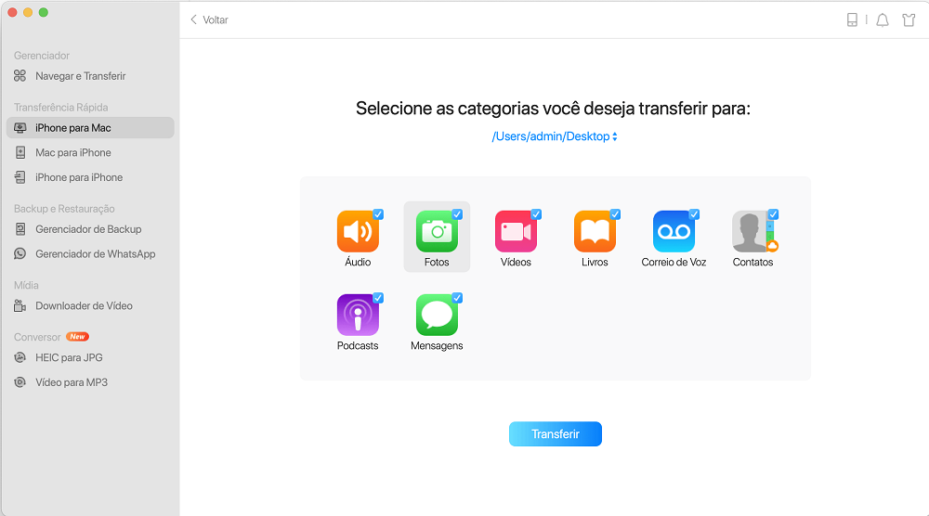929x516 pixels.
Task: Click the Transferir button
Action: [556, 433]
